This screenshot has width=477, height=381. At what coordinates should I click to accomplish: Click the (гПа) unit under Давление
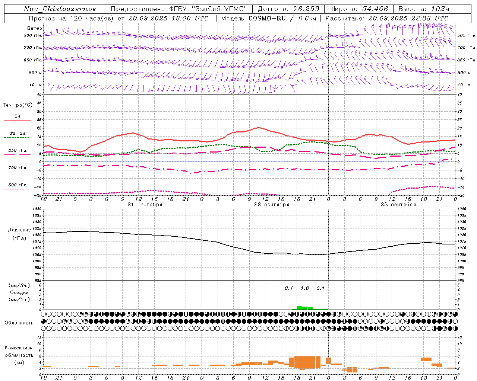(19, 238)
